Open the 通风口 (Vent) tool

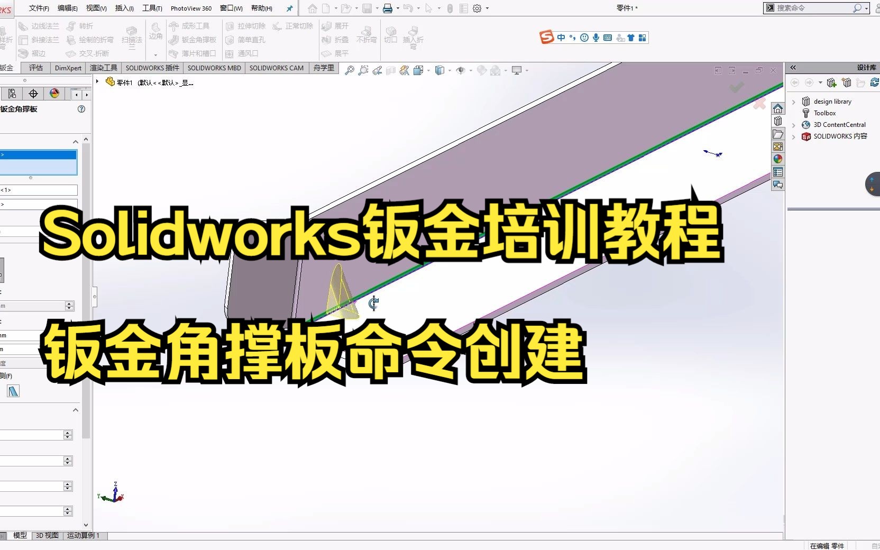[x=243, y=53]
